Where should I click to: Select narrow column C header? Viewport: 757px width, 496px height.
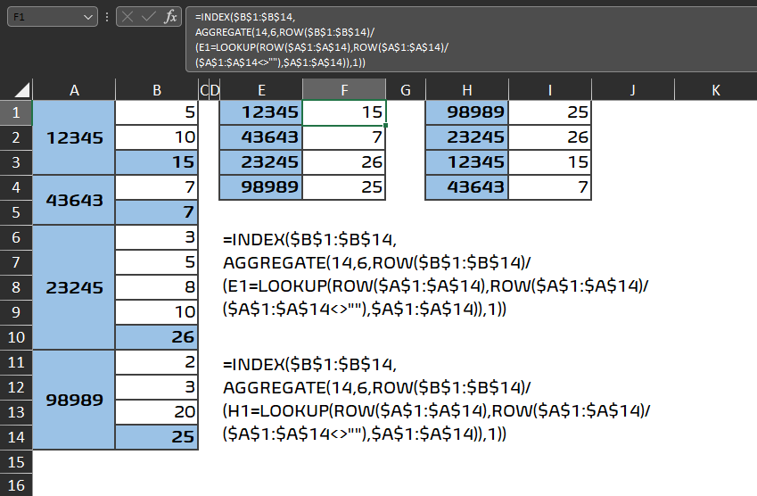(203, 90)
